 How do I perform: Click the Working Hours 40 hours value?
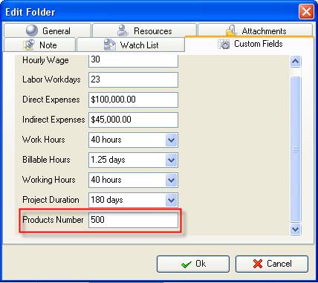106,180
